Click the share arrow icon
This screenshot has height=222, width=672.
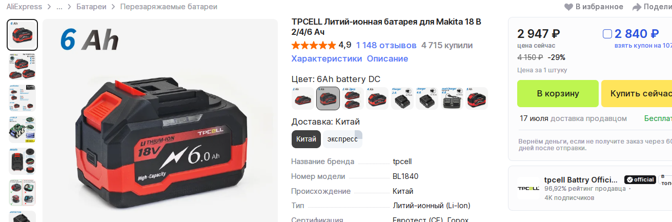tap(637, 7)
